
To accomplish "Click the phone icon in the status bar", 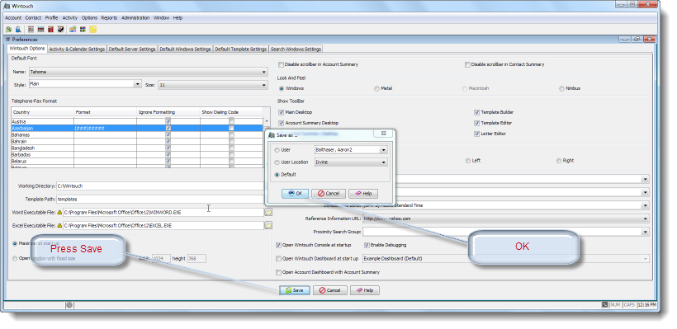I will click(605, 305).
